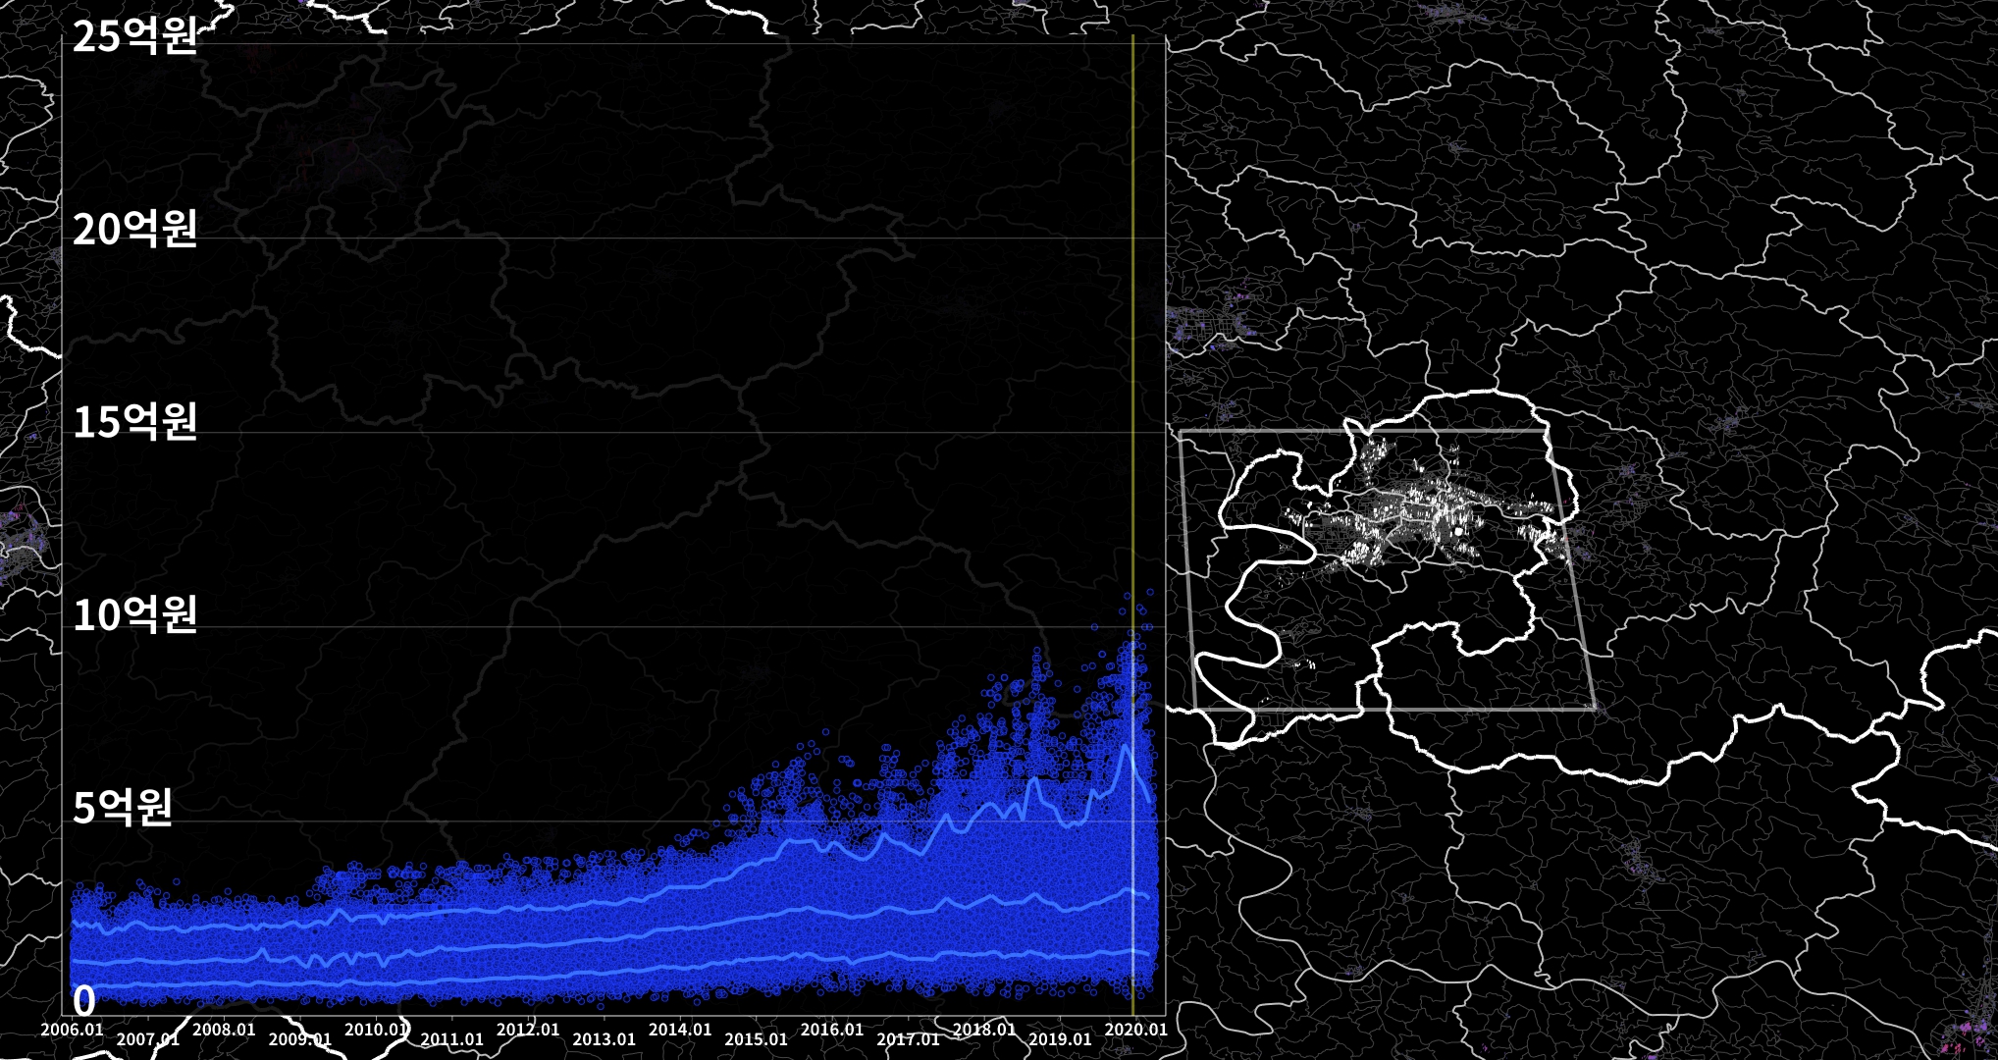Select the 2012.01 time label
The image size is (1998, 1060).
click(x=528, y=1030)
